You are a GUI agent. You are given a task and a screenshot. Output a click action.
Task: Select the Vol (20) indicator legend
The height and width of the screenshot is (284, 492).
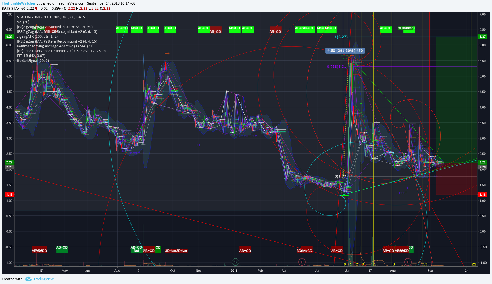point(23,22)
